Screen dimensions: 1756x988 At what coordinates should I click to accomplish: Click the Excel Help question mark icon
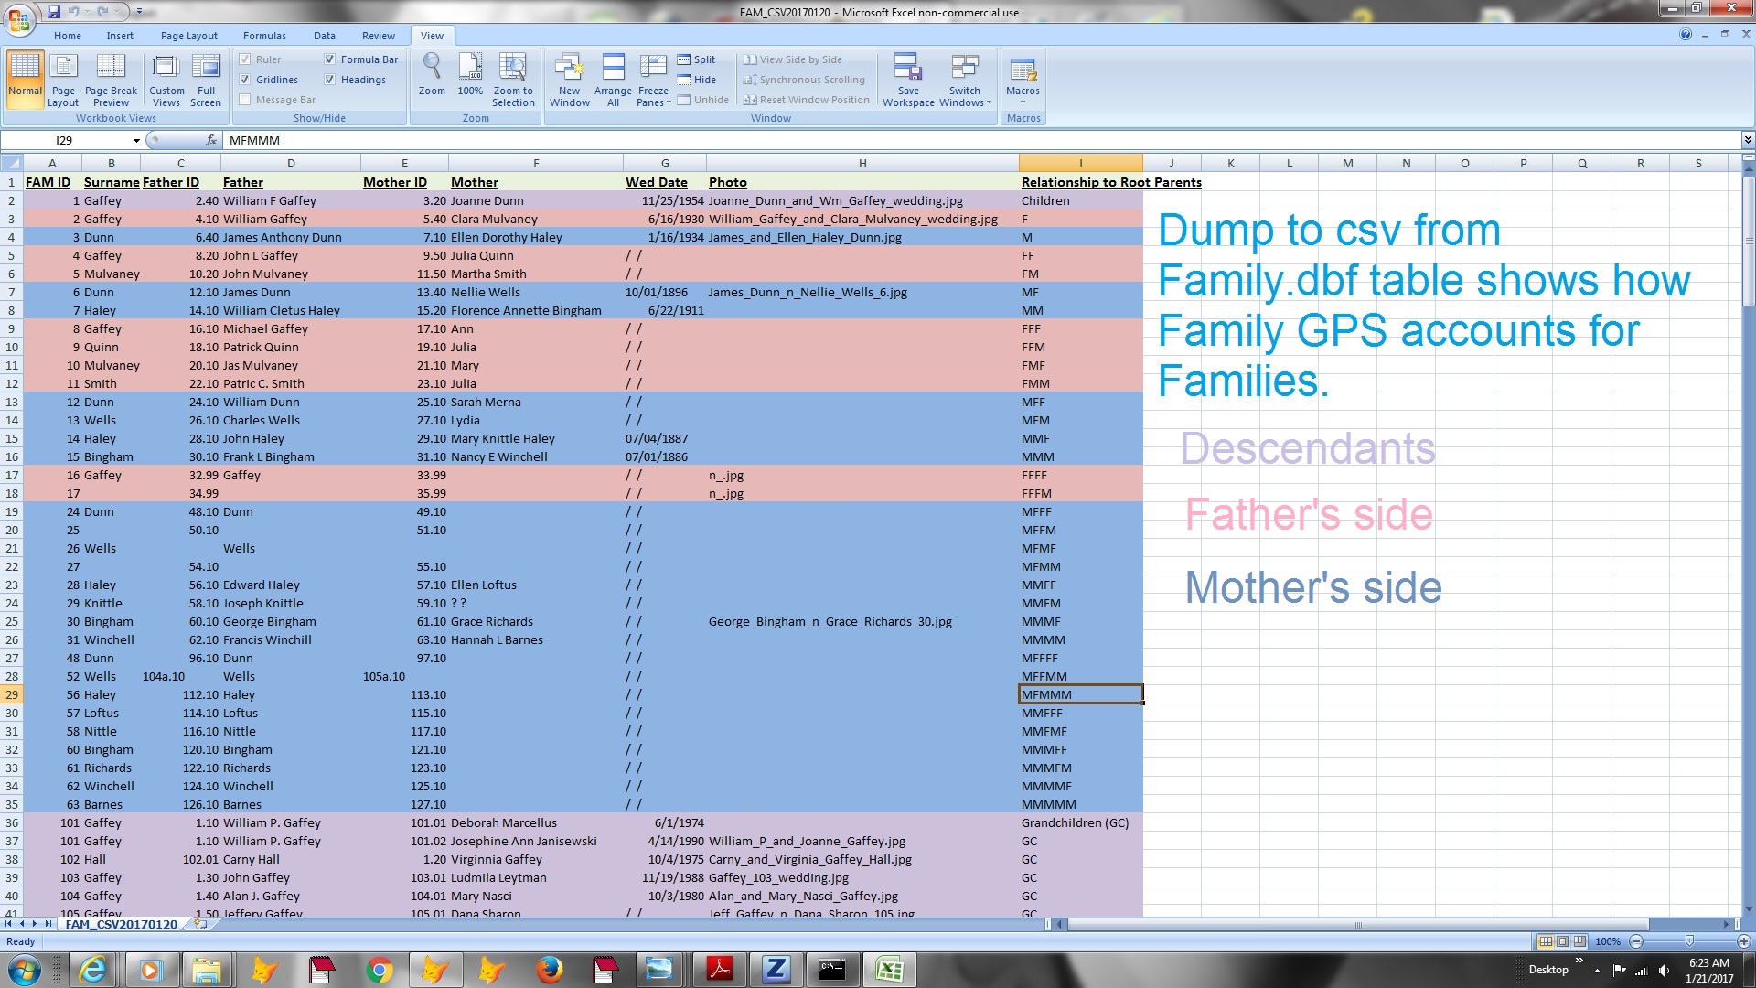point(1686,35)
